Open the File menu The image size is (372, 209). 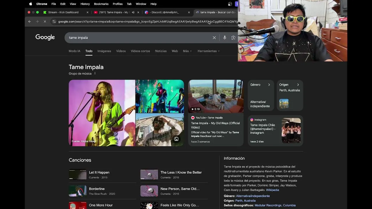(x=54, y=4)
